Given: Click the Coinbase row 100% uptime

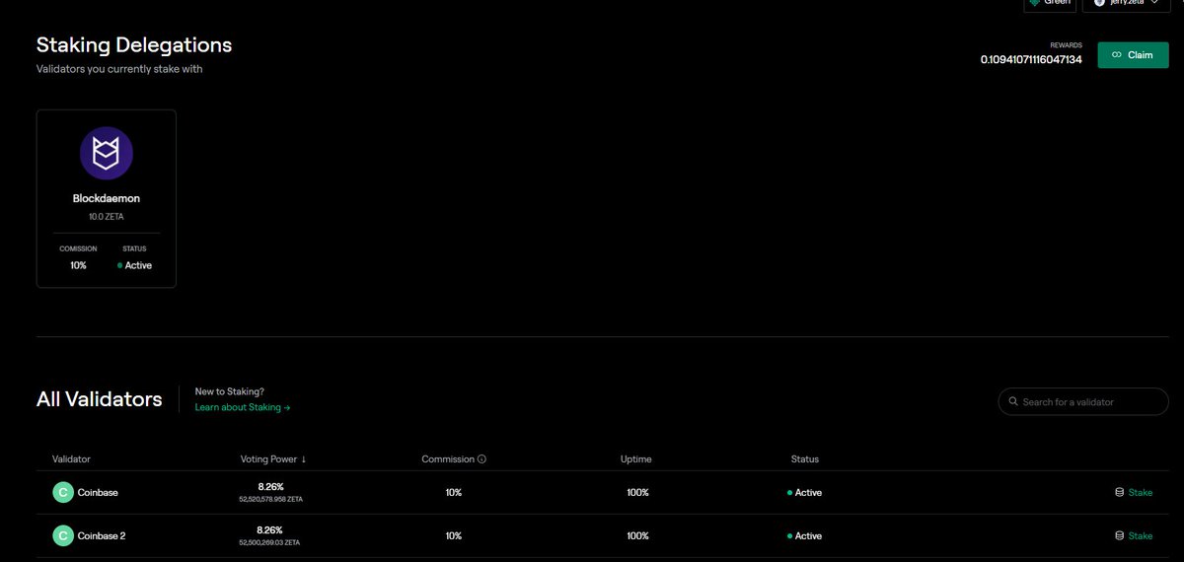Looking at the screenshot, I should tap(637, 493).
